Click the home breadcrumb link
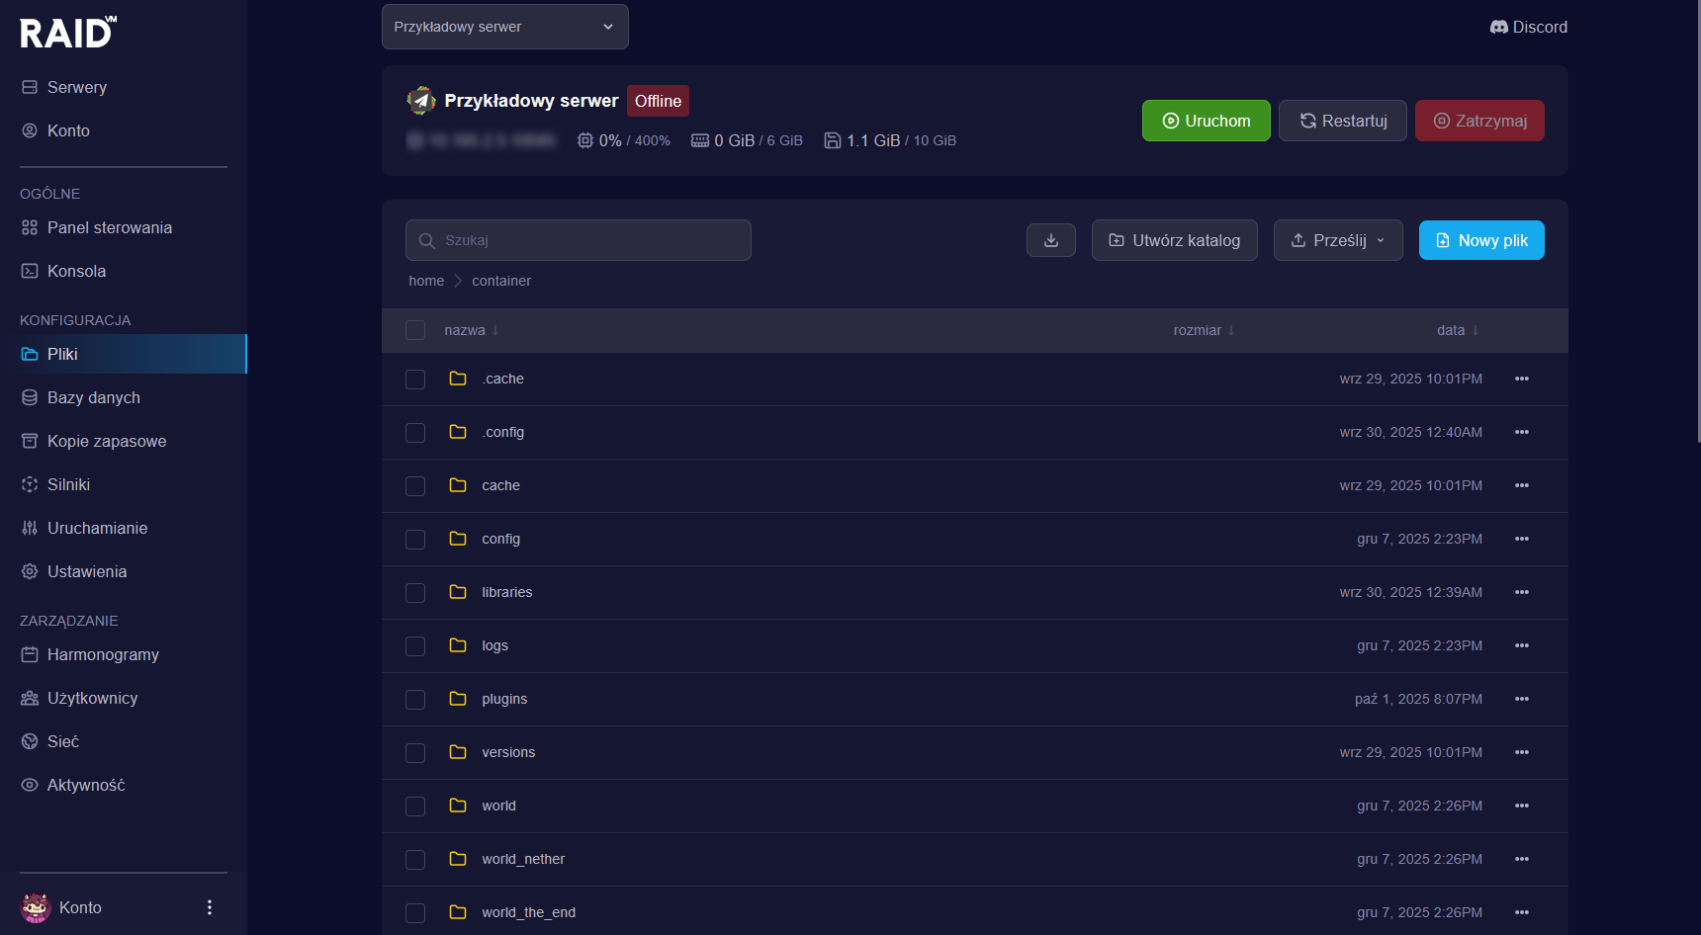Viewport: 1701px width, 935px height. [x=426, y=281]
